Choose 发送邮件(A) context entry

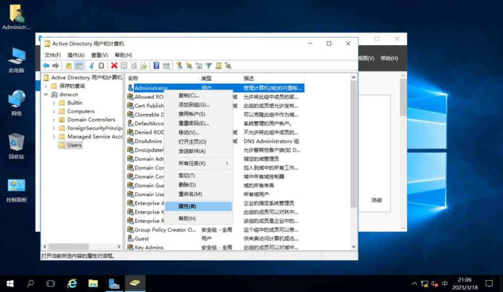click(x=198, y=151)
